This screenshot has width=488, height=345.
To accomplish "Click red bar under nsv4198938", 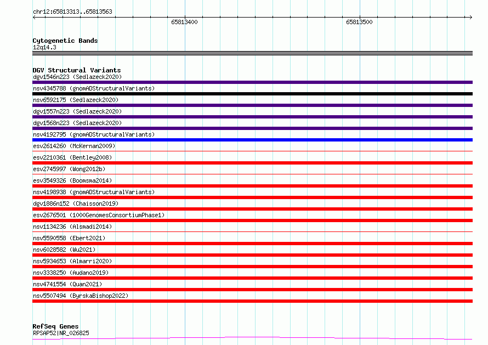I will [x=252, y=197].
